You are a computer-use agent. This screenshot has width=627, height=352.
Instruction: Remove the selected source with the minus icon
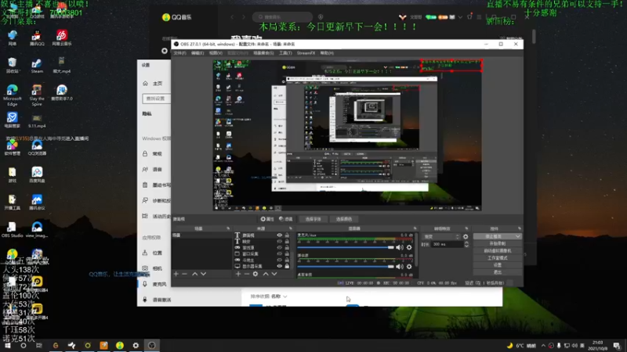point(246,274)
